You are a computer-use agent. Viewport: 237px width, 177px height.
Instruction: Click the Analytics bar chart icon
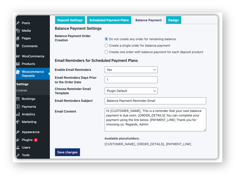[x=18, y=114]
